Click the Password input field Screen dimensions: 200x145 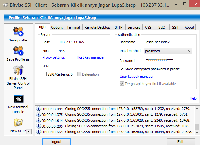pos(168,61)
